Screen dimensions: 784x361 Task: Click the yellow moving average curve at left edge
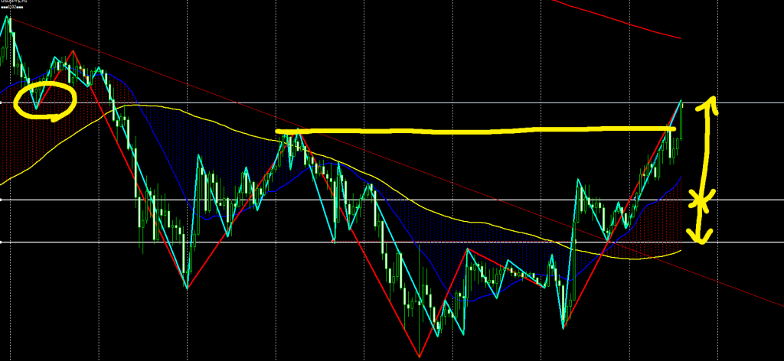[x=5, y=180]
